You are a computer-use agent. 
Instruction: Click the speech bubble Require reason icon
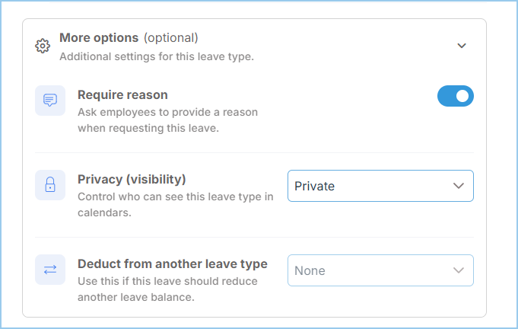tap(50, 101)
